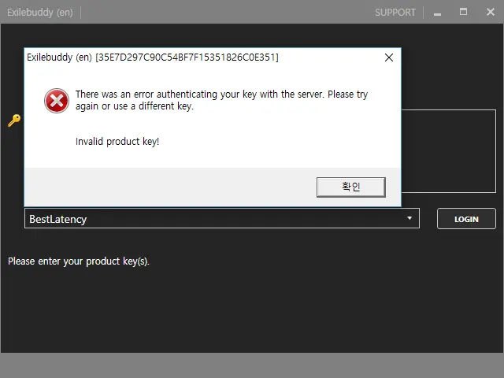Minimize the Exilebuddy window
This screenshot has width=504, height=378.
point(438,13)
